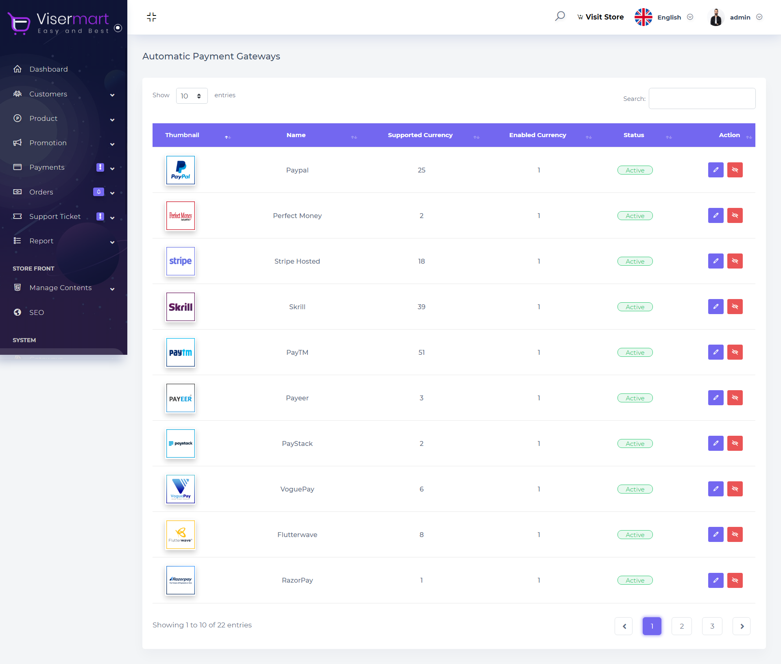Click the Paypal edit pencil icon

point(716,170)
